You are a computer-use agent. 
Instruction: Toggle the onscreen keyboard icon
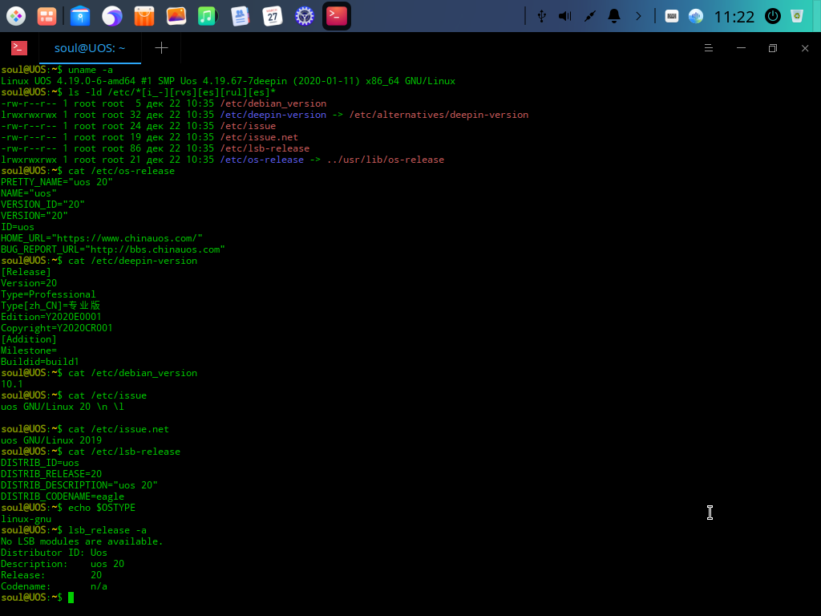(x=672, y=16)
